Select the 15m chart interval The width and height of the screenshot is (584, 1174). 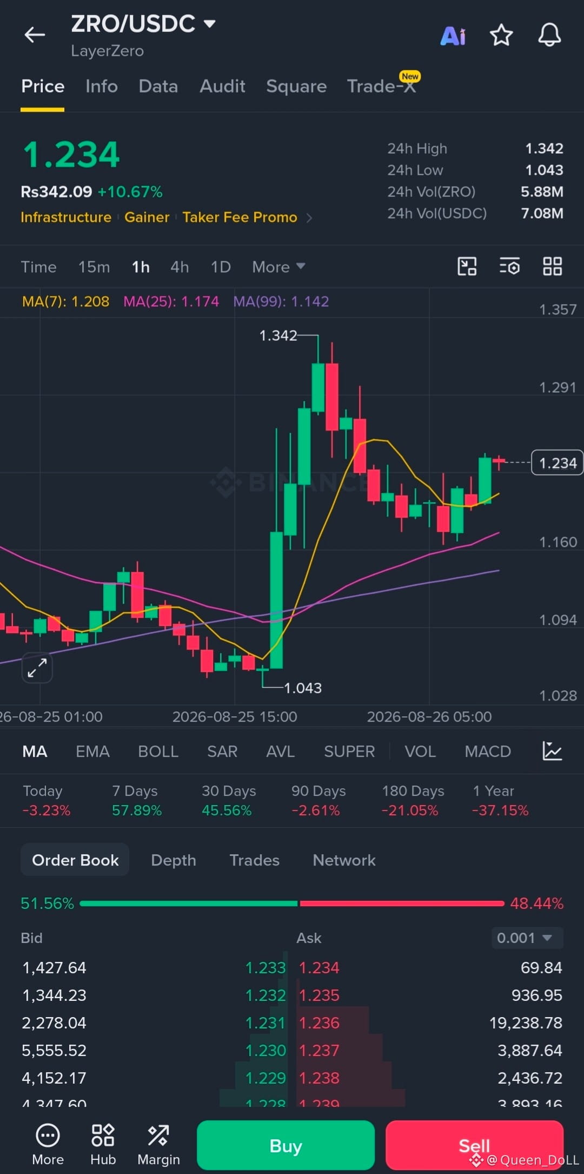click(x=94, y=267)
